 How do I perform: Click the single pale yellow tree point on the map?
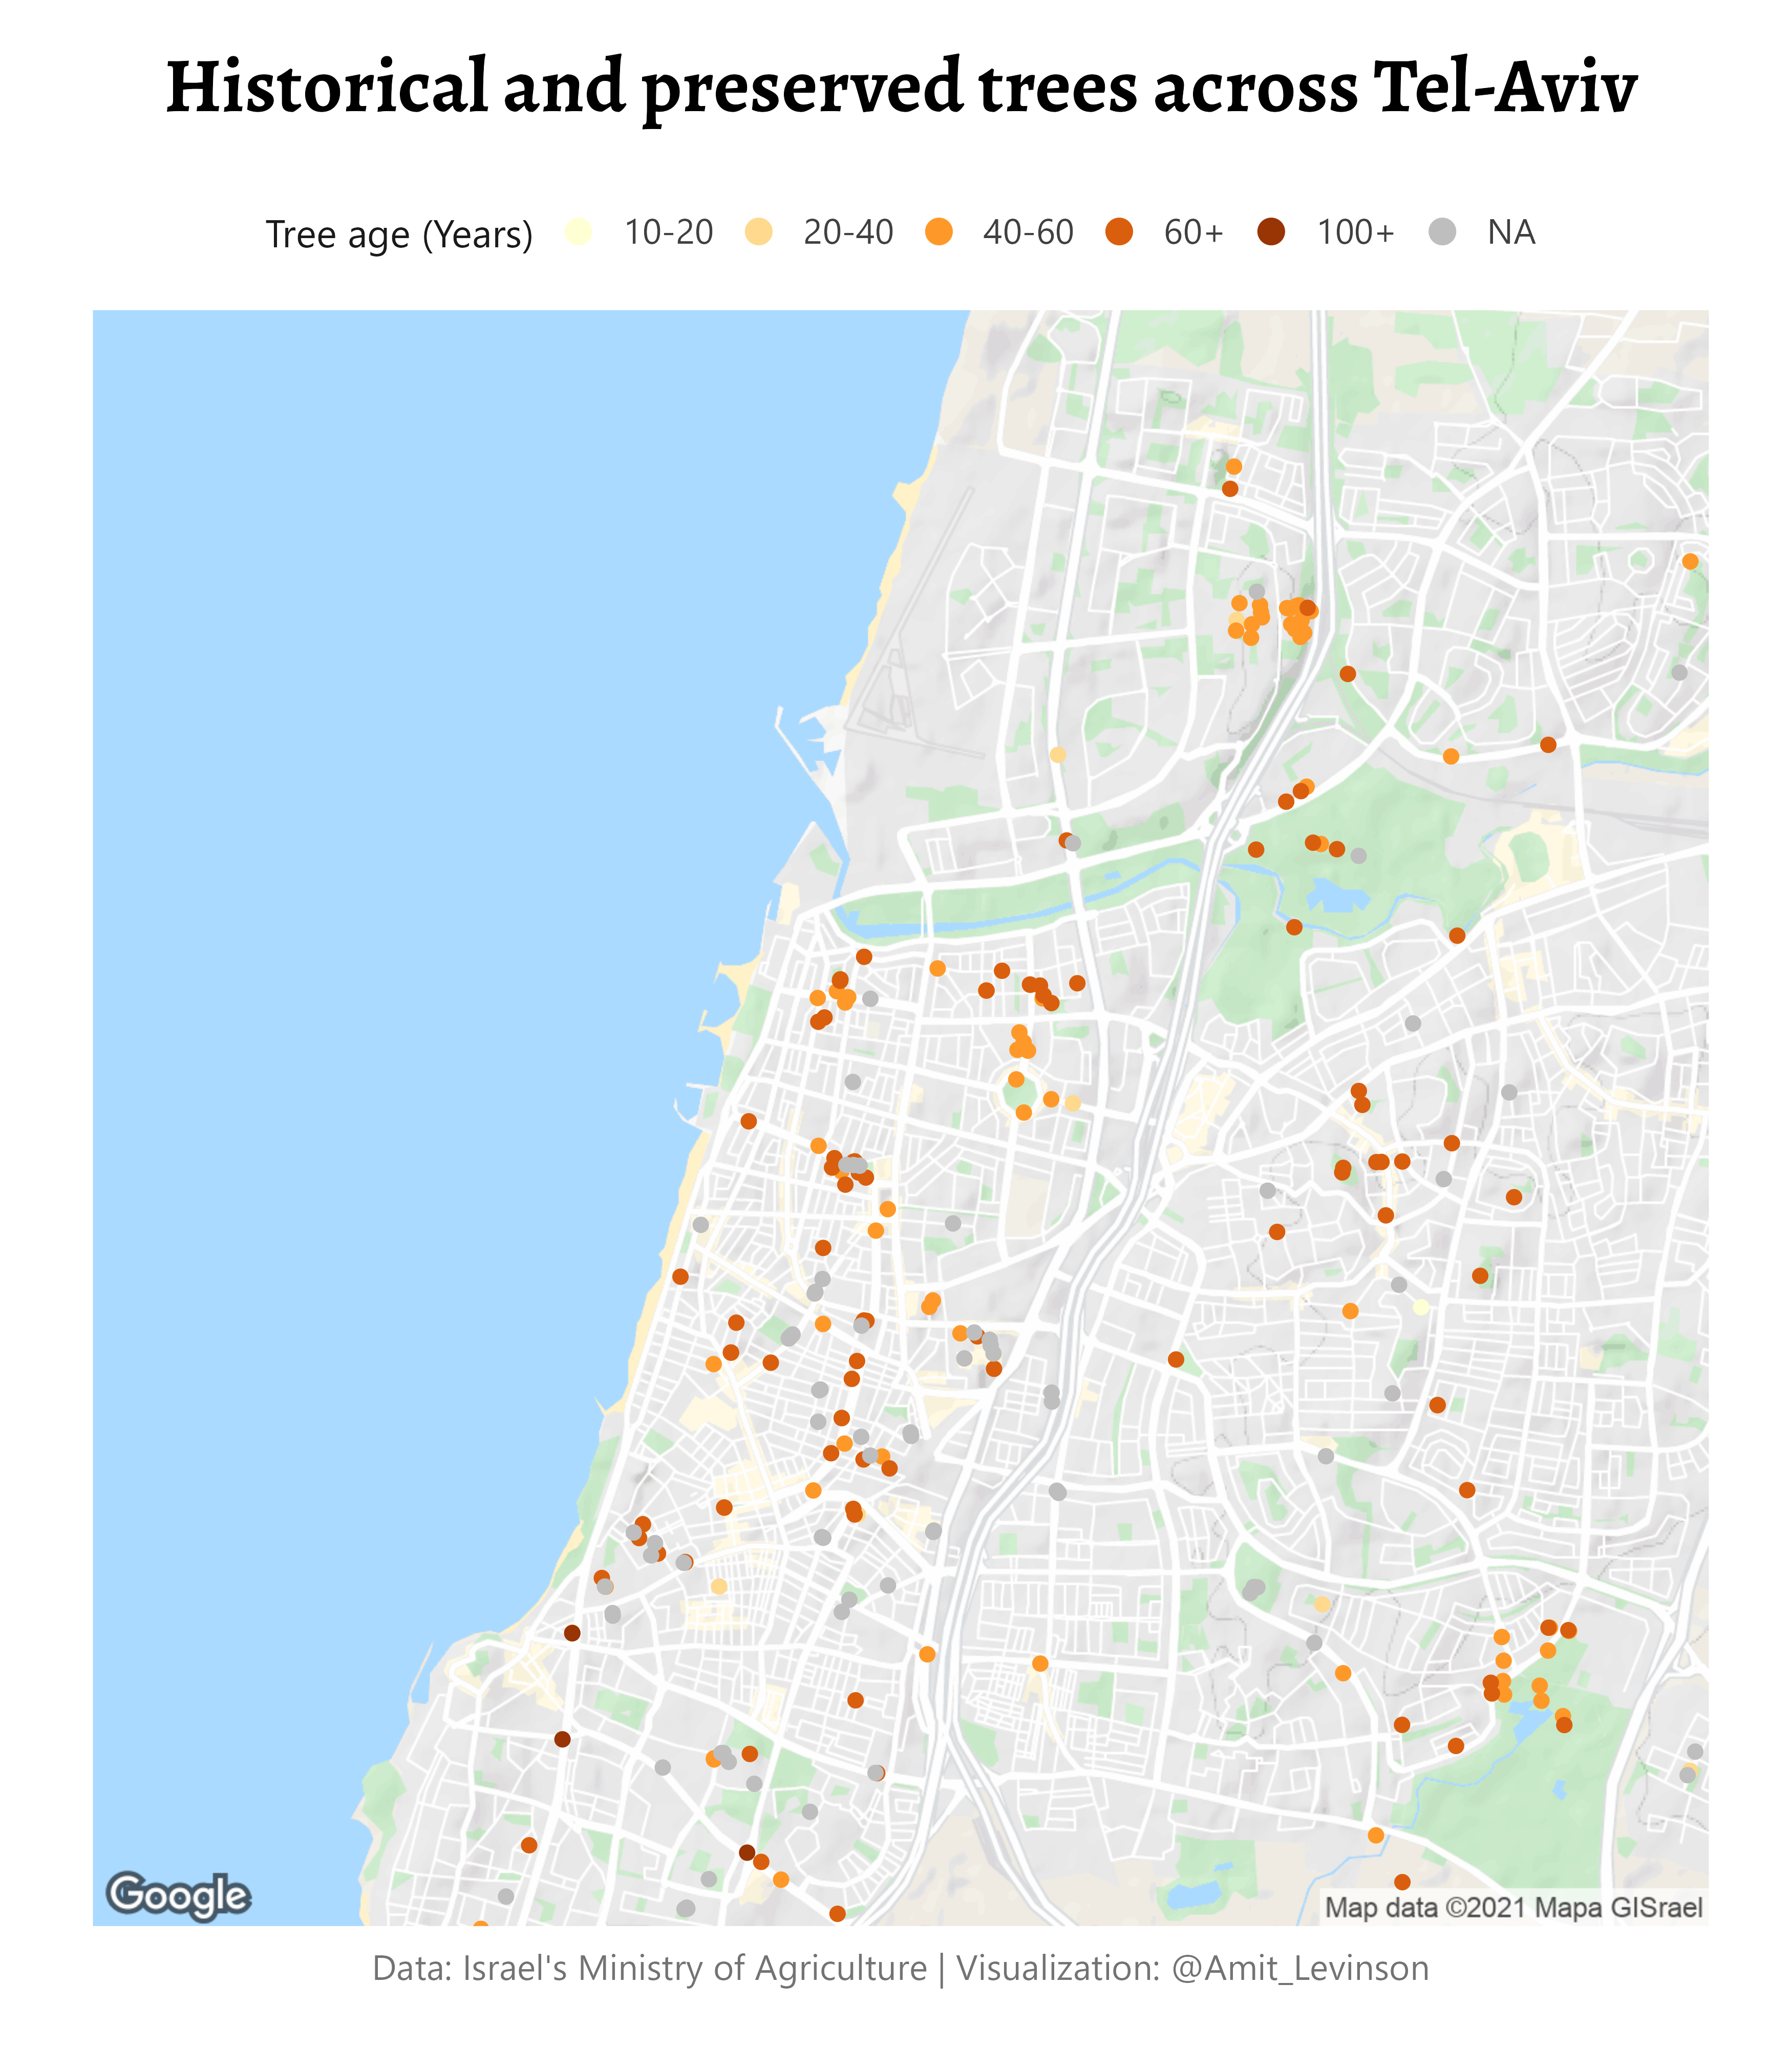[x=1421, y=1307]
